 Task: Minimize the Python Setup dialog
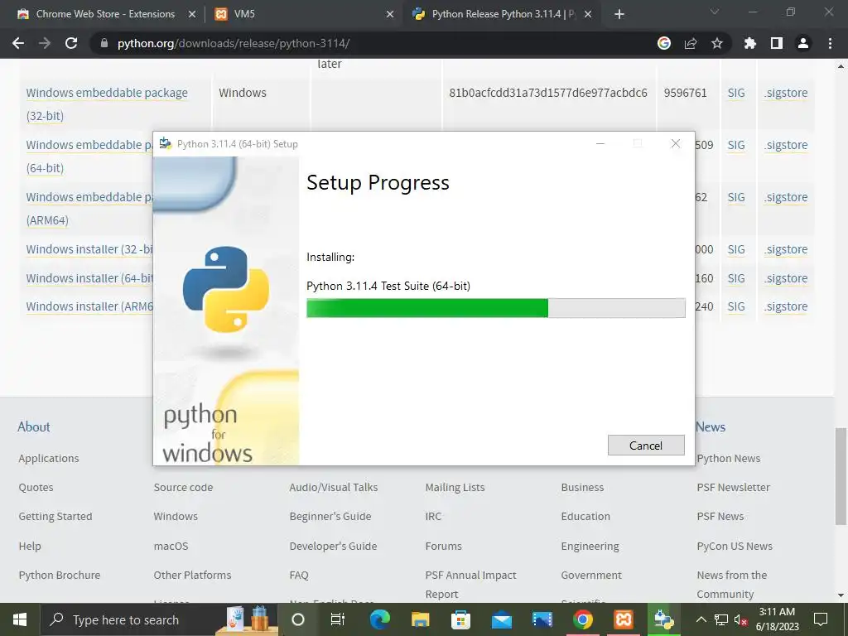tap(600, 144)
